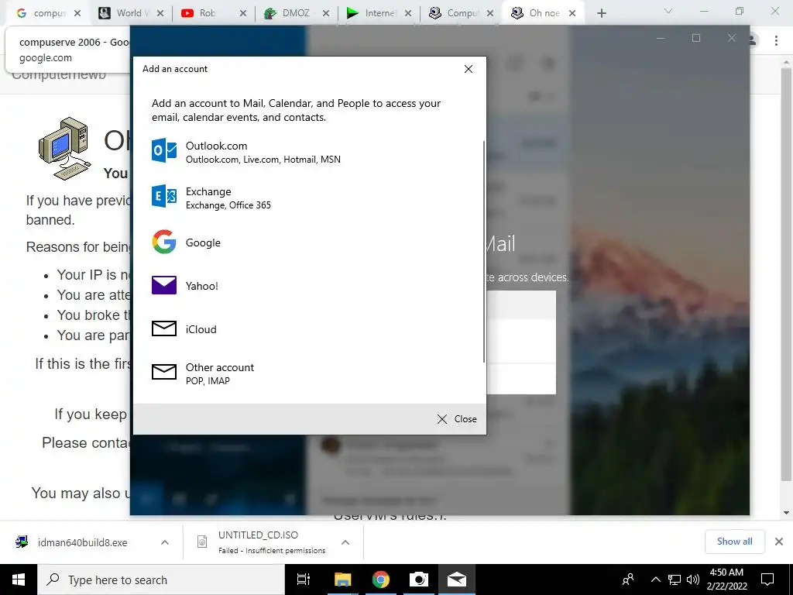This screenshot has height=595, width=793.
Task: Click the browser page's vertical scrollbar
Action: pyautogui.click(x=786, y=273)
